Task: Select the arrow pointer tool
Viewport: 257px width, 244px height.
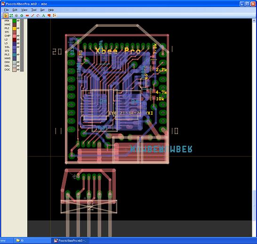Action: pos(6,16)
